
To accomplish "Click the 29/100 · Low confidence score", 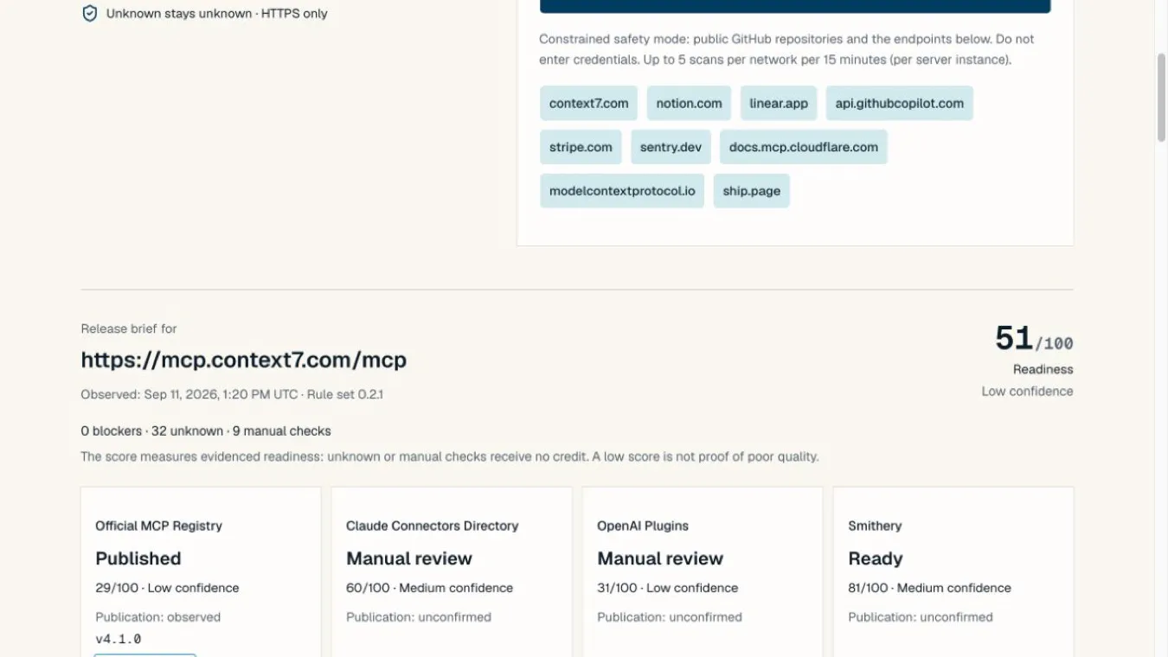I will point(167,588).
